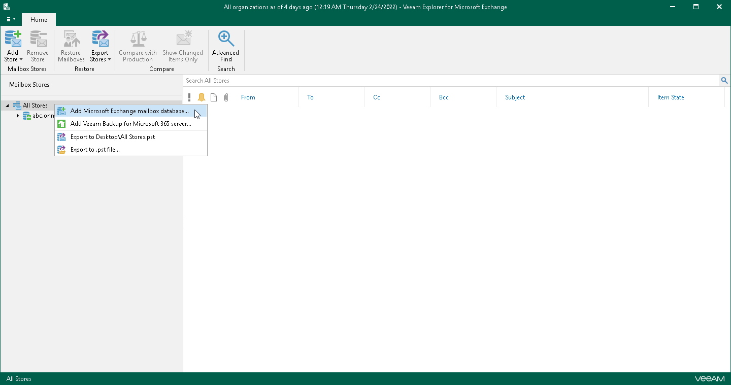
Task: Choose Export to .pst file
Action: click(131, 150)
